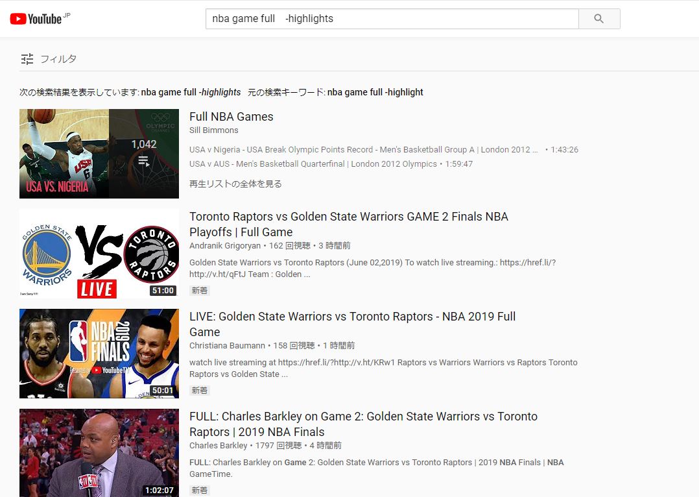
Task: Play USA v Nigeria Olympic Points Record video
Action: [x=383, y=149]
